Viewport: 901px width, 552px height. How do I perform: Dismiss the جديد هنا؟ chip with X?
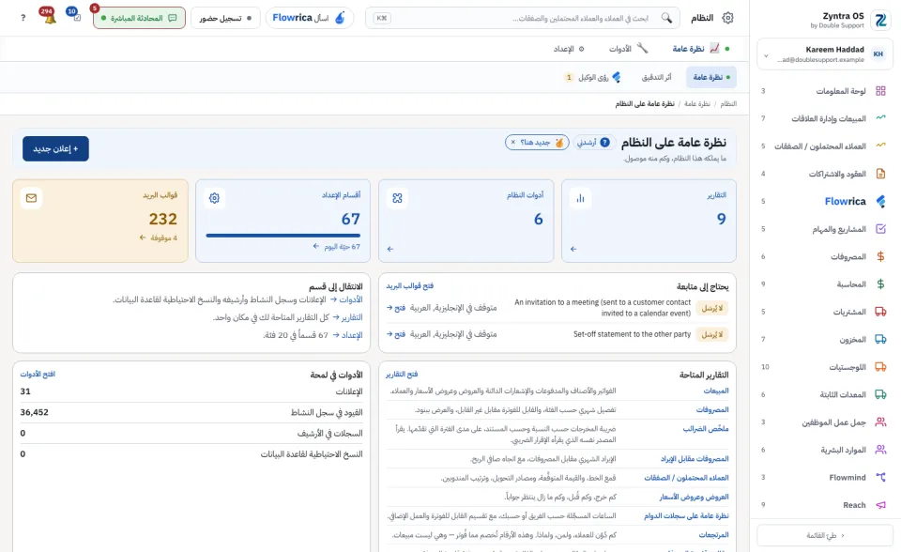513,142
